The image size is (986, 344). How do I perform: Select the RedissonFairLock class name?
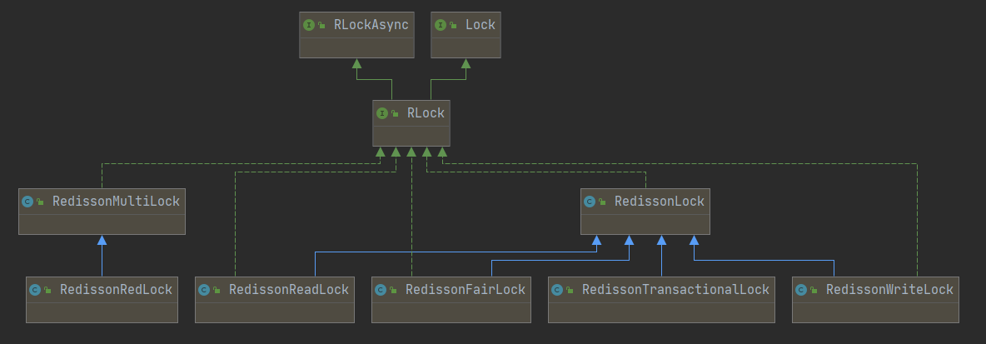pyautogui.click(x=466, y=289)
